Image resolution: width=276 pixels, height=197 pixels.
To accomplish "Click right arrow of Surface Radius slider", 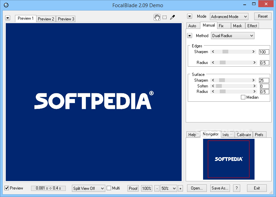I will tap(254, 92).
